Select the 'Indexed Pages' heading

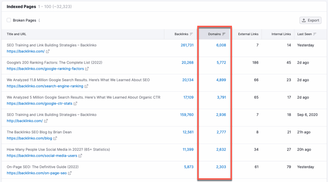point(22,7)
